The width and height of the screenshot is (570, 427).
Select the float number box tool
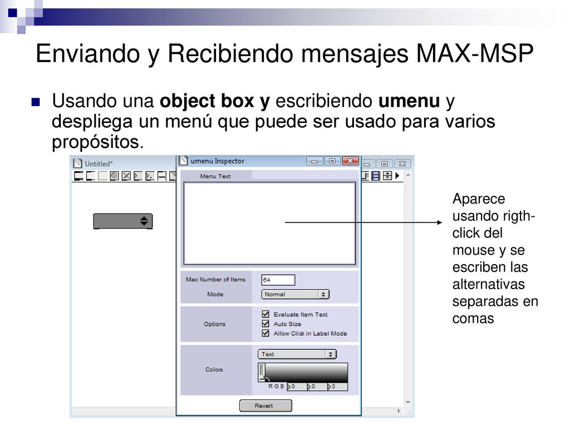tap(150, 176)
